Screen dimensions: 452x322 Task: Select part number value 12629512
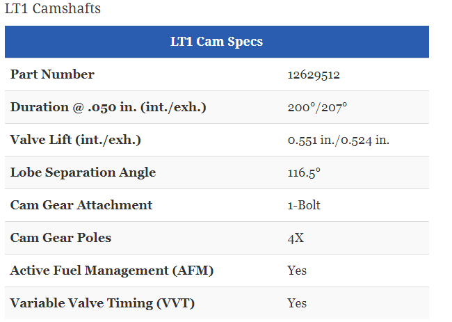(x=314, y=75)
